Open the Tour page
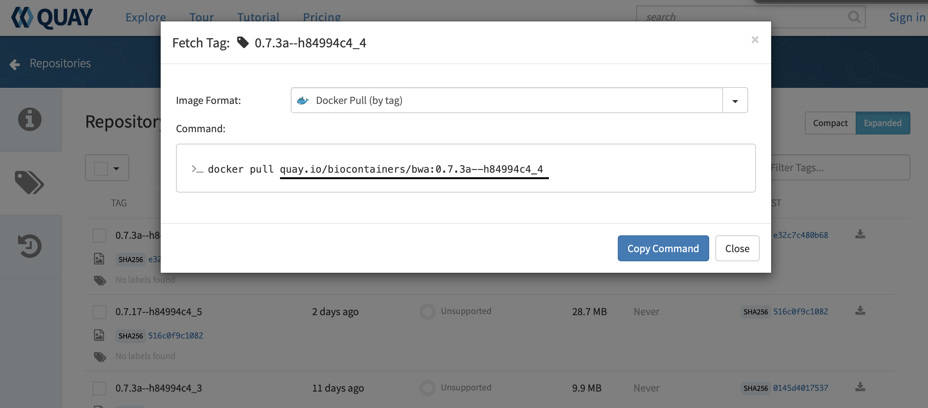Viewport: 928px width, 408px height. (202, 17)
